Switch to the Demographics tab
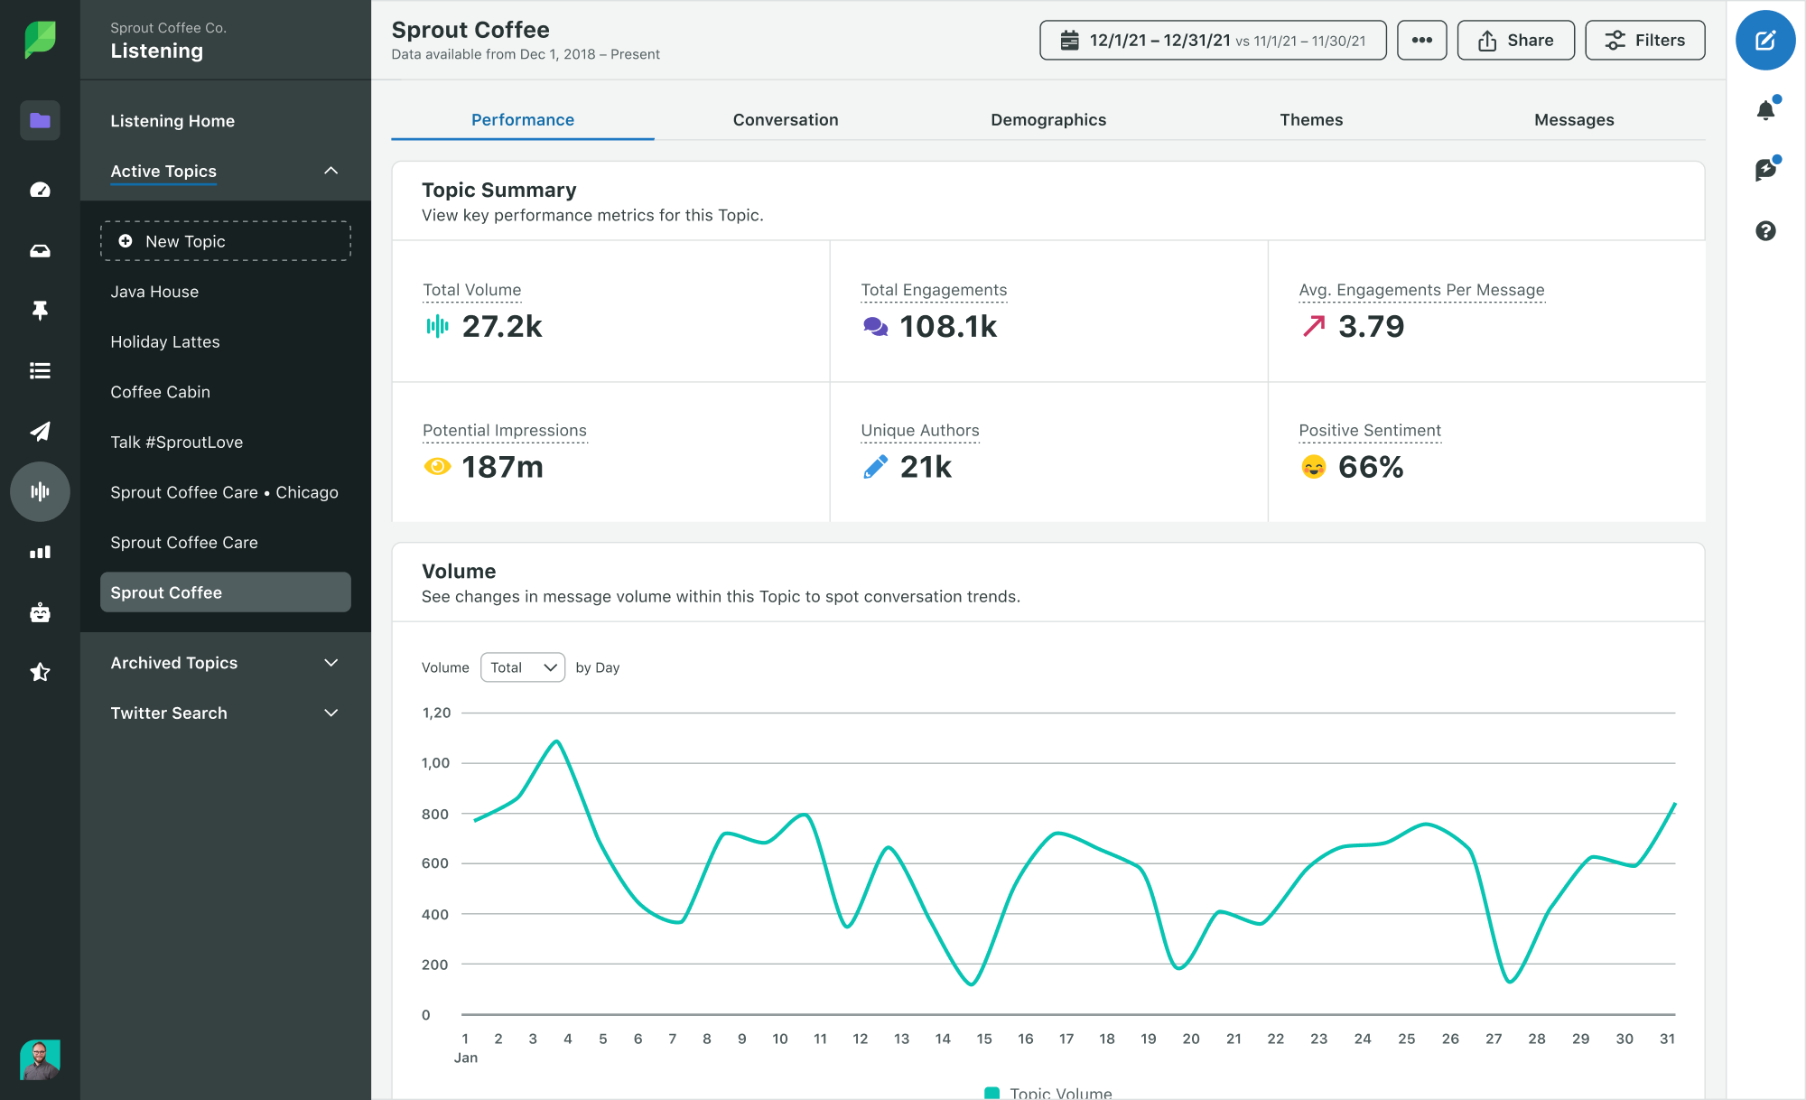This screenshot has width=1806, height=1100. tap(1047, 118)
